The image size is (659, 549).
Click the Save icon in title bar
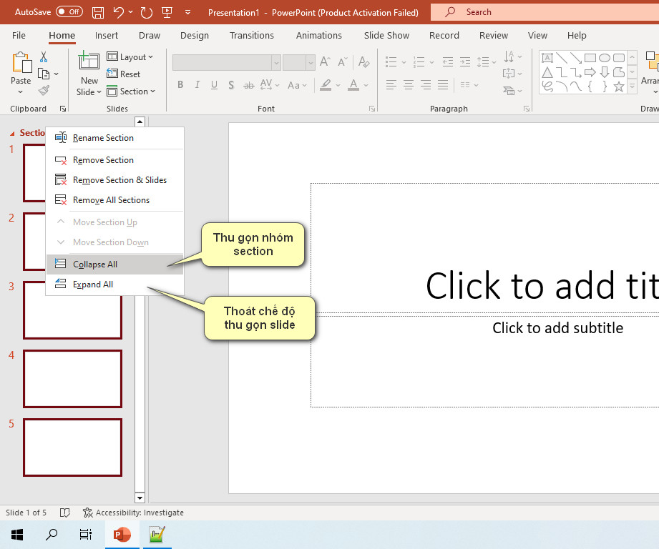98,13
